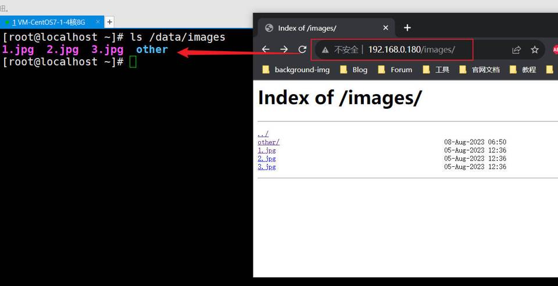Screen dimensions: 558x286
Task: Expand the Forum bookmark folder
Action: [x=395, y=70]
